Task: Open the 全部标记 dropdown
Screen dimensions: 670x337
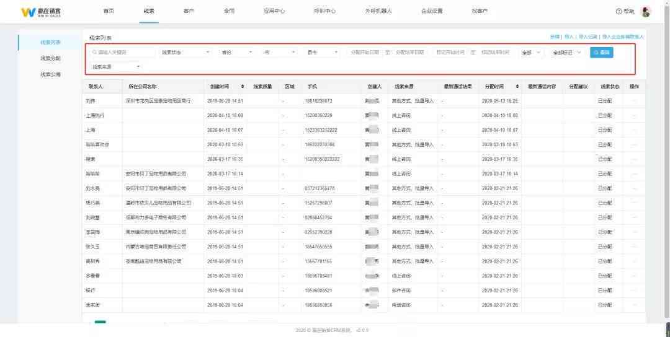Action: point(566,53)
